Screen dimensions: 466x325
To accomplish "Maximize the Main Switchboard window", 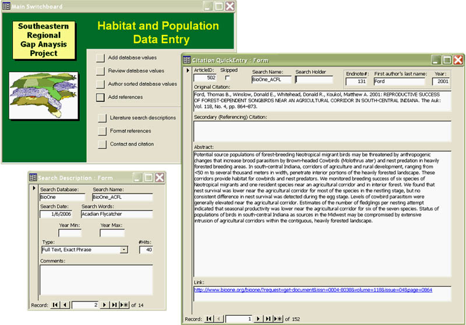I will point(219,6).
